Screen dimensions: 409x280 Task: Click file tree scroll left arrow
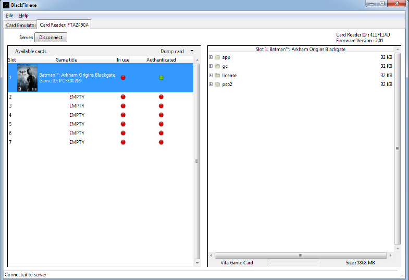211,255
